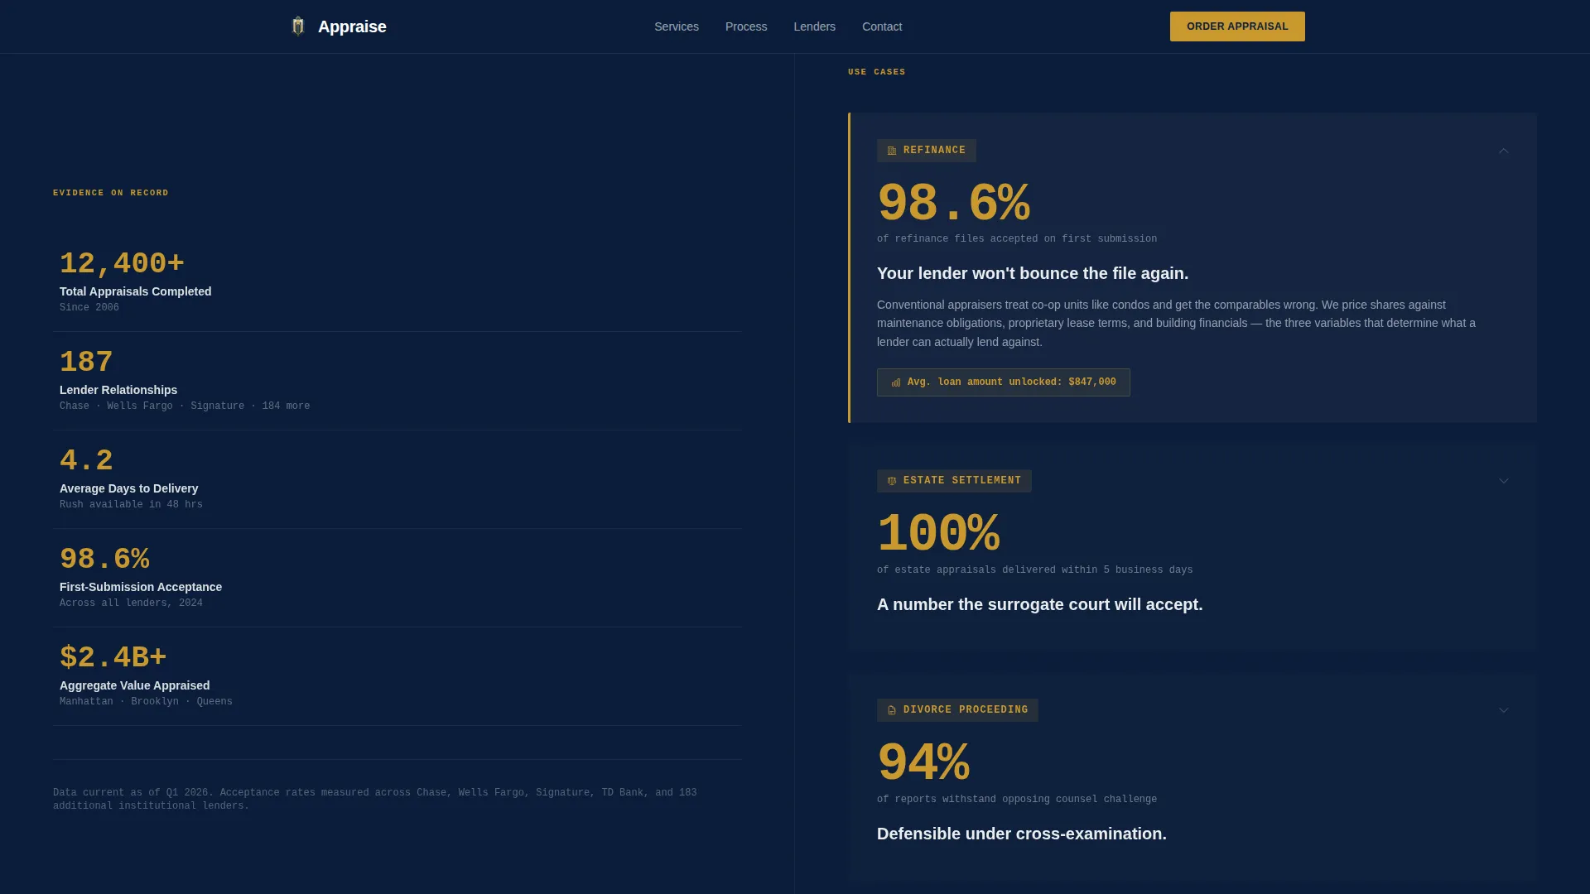The width and height of the screenshot is (1590, 894).
Task: Click the Appraise shield logo icon
Action: pos(298,26)
